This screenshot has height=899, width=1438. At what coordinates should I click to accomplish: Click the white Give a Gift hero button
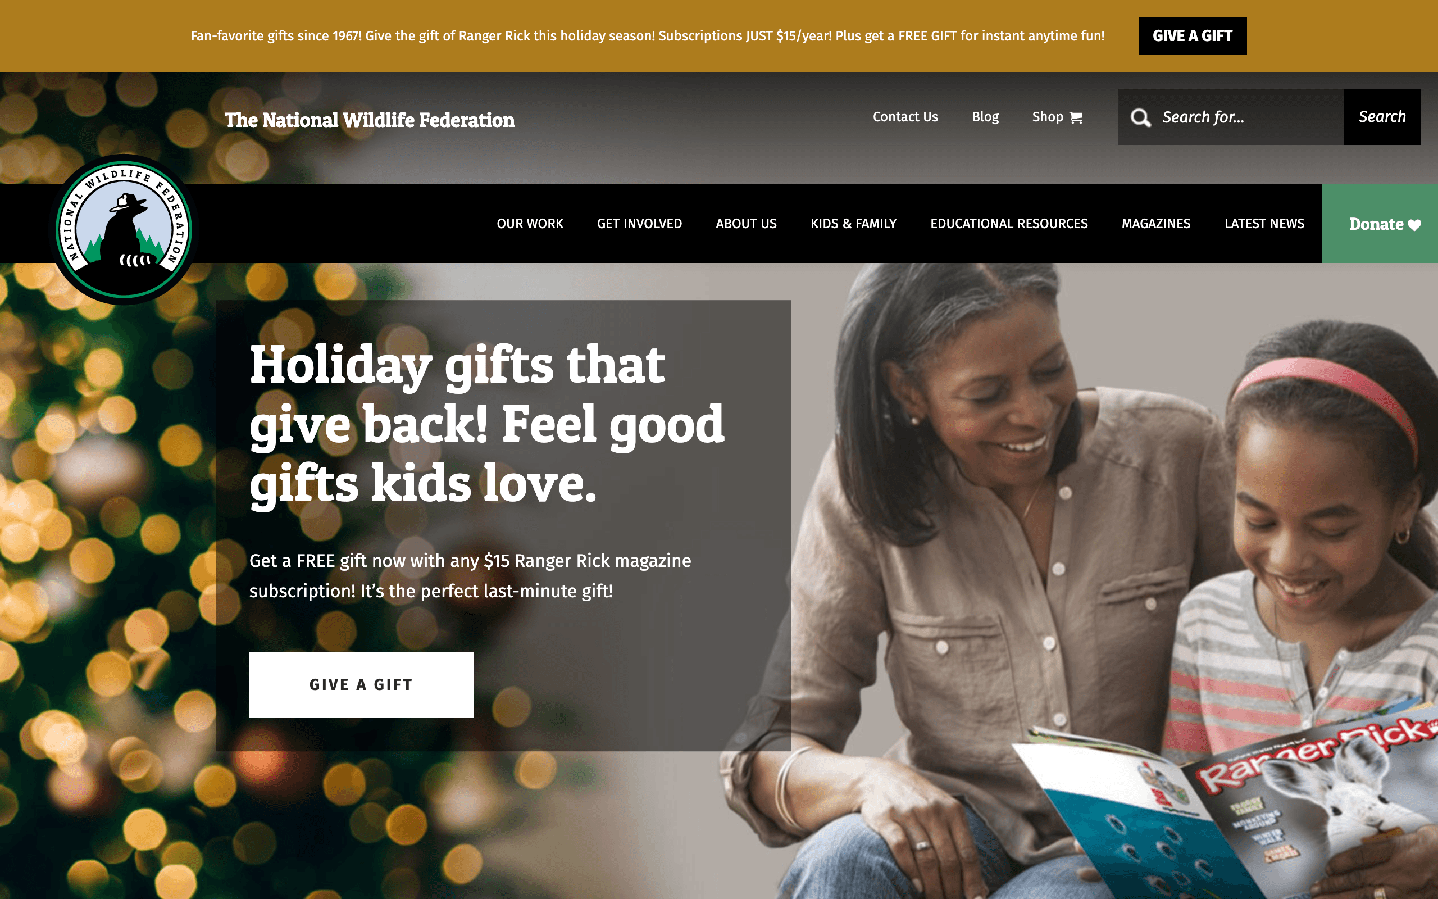click(361, 684)
